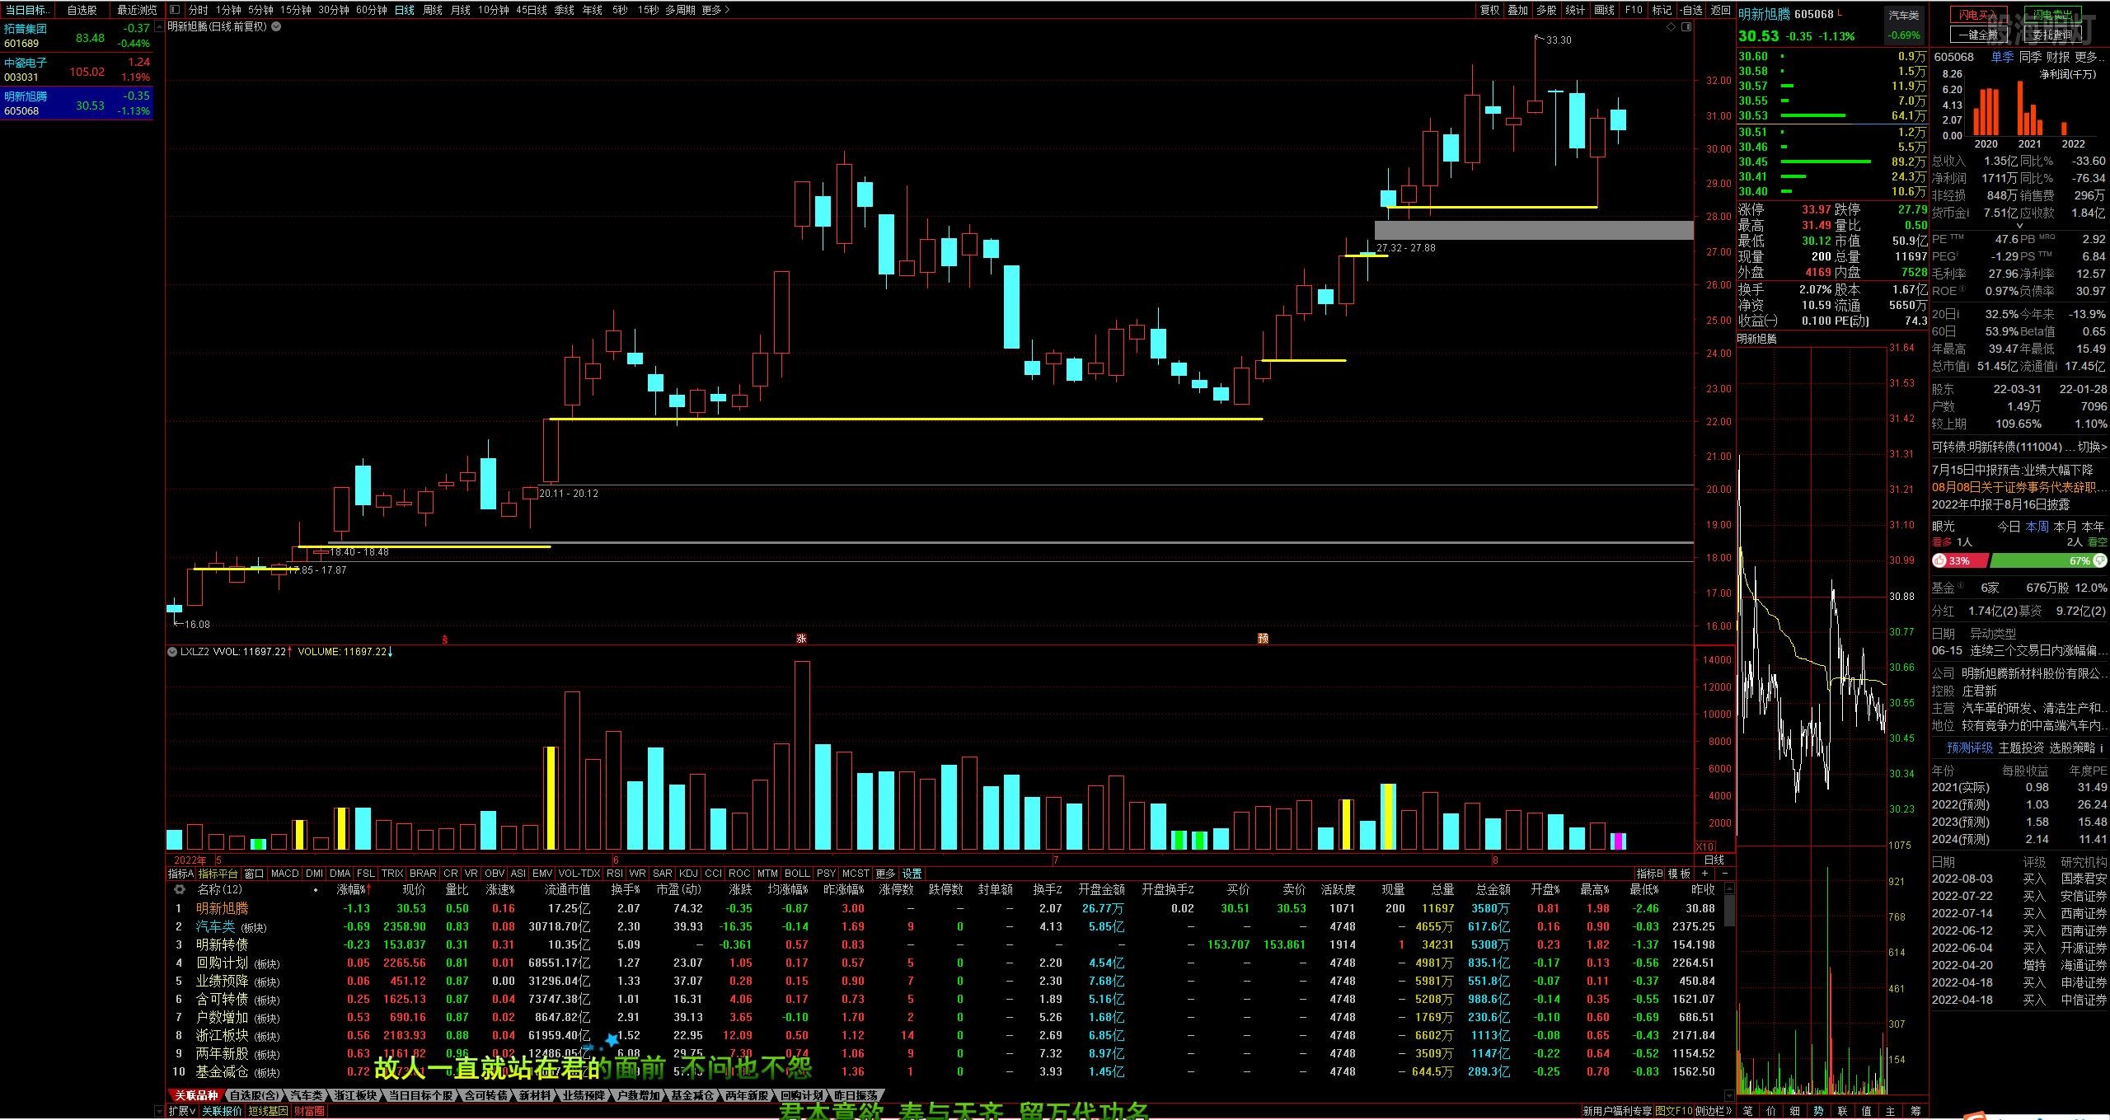Select the 周线 weekly period
Screen dimensions: 2110x1120
coord(433,10)
